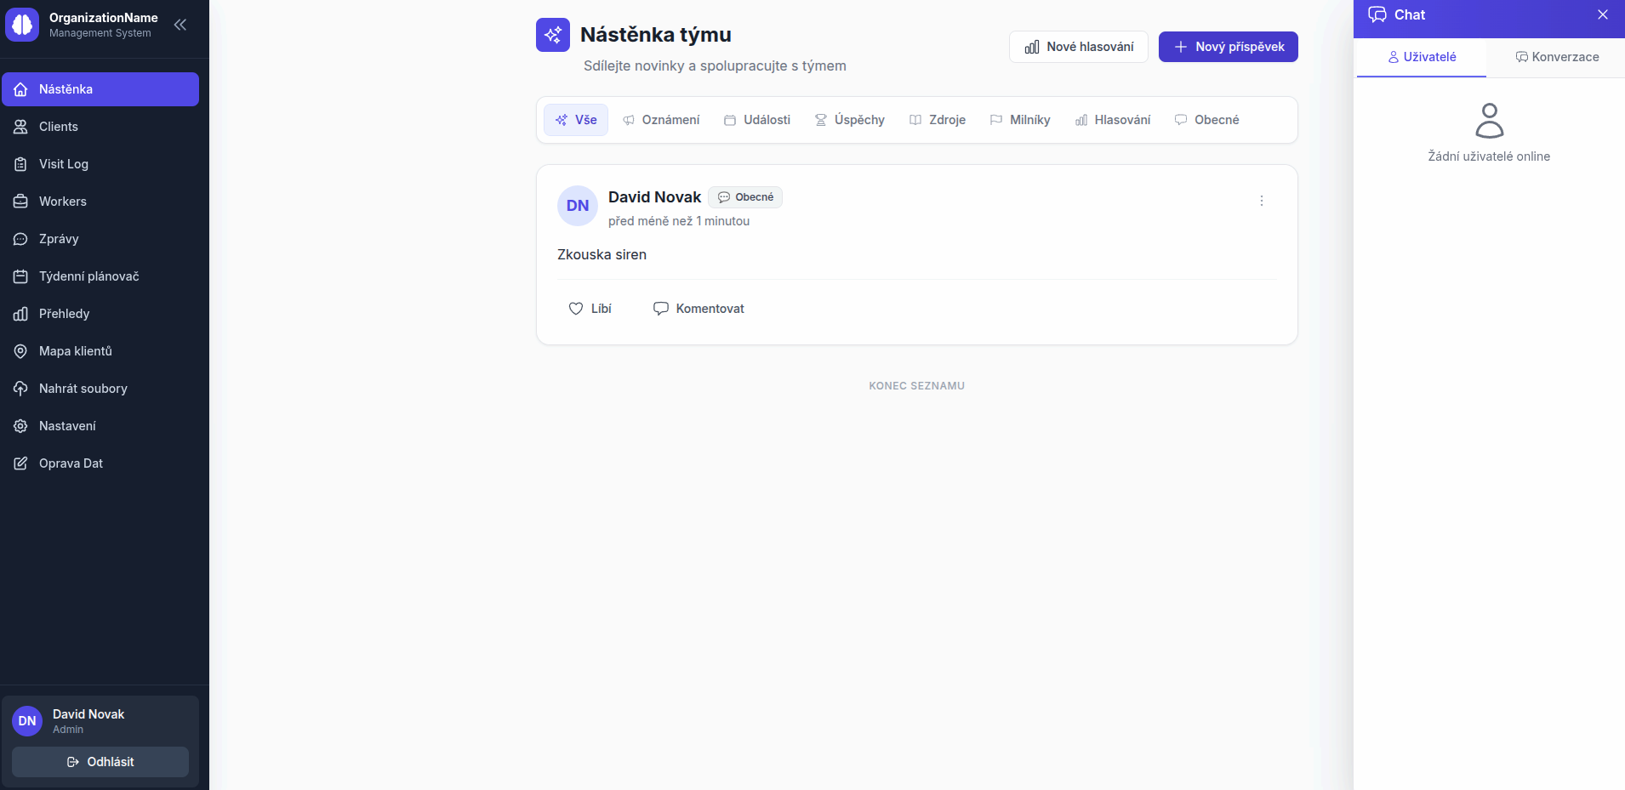Comment on the post via Komentovat
Viewport: 1625px width, 790px height.
(698, 309)
